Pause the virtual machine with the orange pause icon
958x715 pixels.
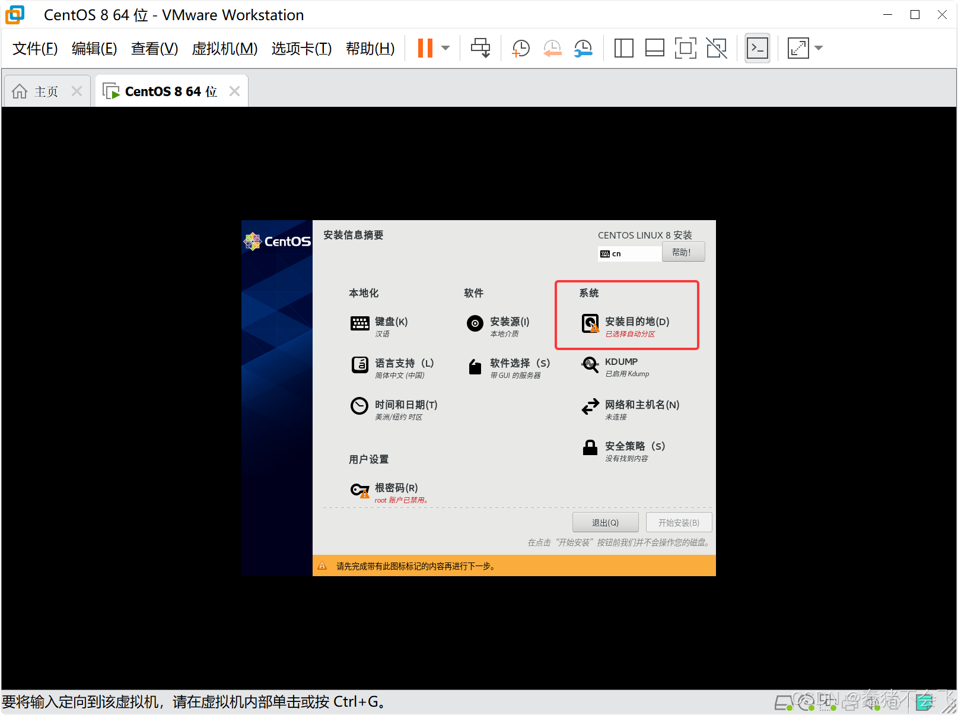(425, 48)
